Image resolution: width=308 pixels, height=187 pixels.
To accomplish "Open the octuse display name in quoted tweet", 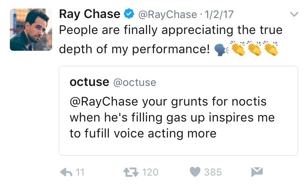I will click(89, 82).
